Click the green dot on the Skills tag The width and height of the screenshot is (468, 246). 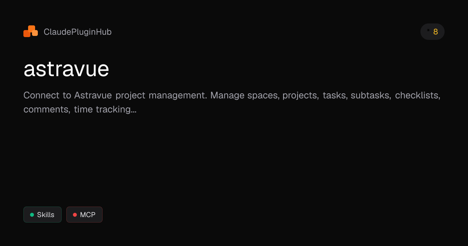32,215
